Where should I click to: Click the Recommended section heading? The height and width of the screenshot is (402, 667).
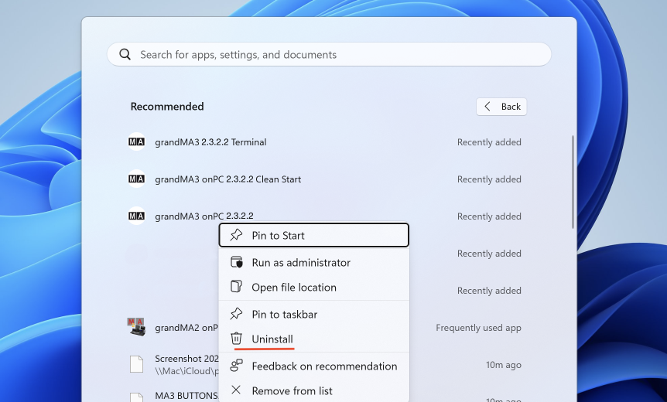point(167,106)
